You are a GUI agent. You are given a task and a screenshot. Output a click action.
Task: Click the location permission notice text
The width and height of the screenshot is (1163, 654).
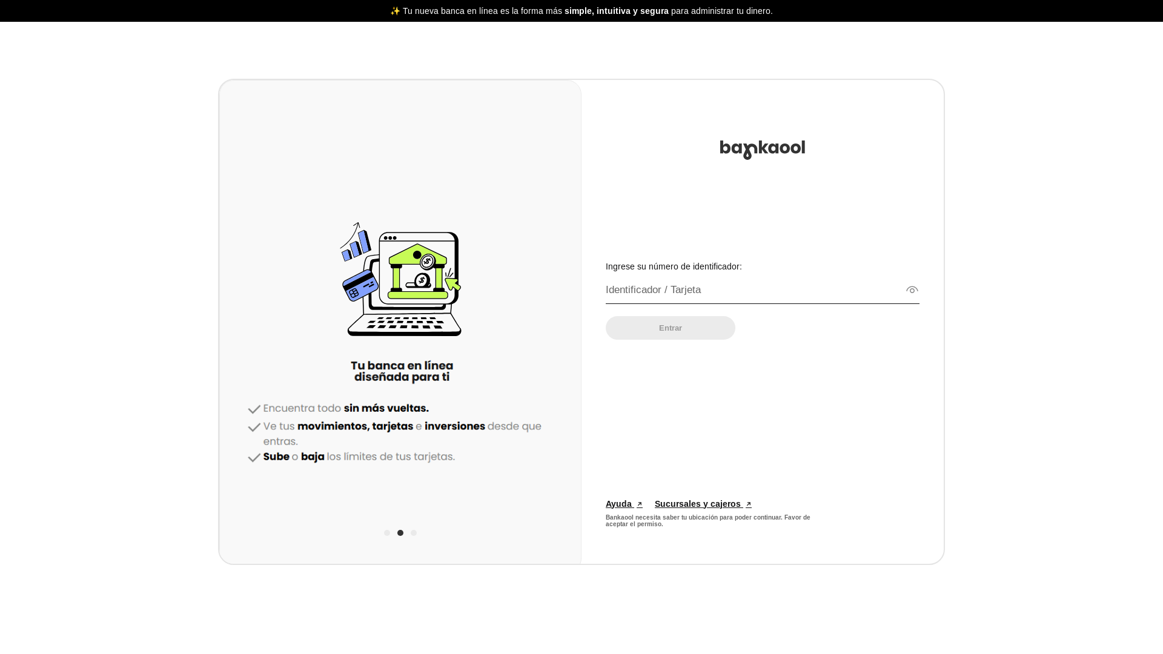(707, 521)
